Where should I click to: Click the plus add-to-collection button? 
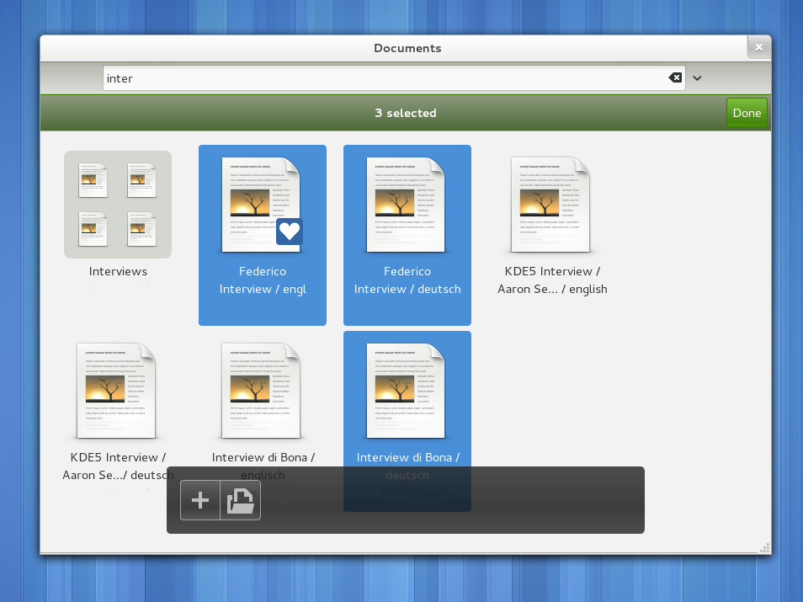click(200, 500)
